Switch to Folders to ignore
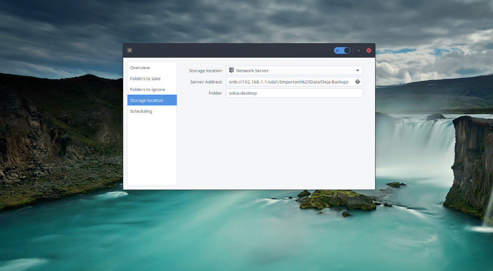 pyautogui.click(x=152, y=89)
